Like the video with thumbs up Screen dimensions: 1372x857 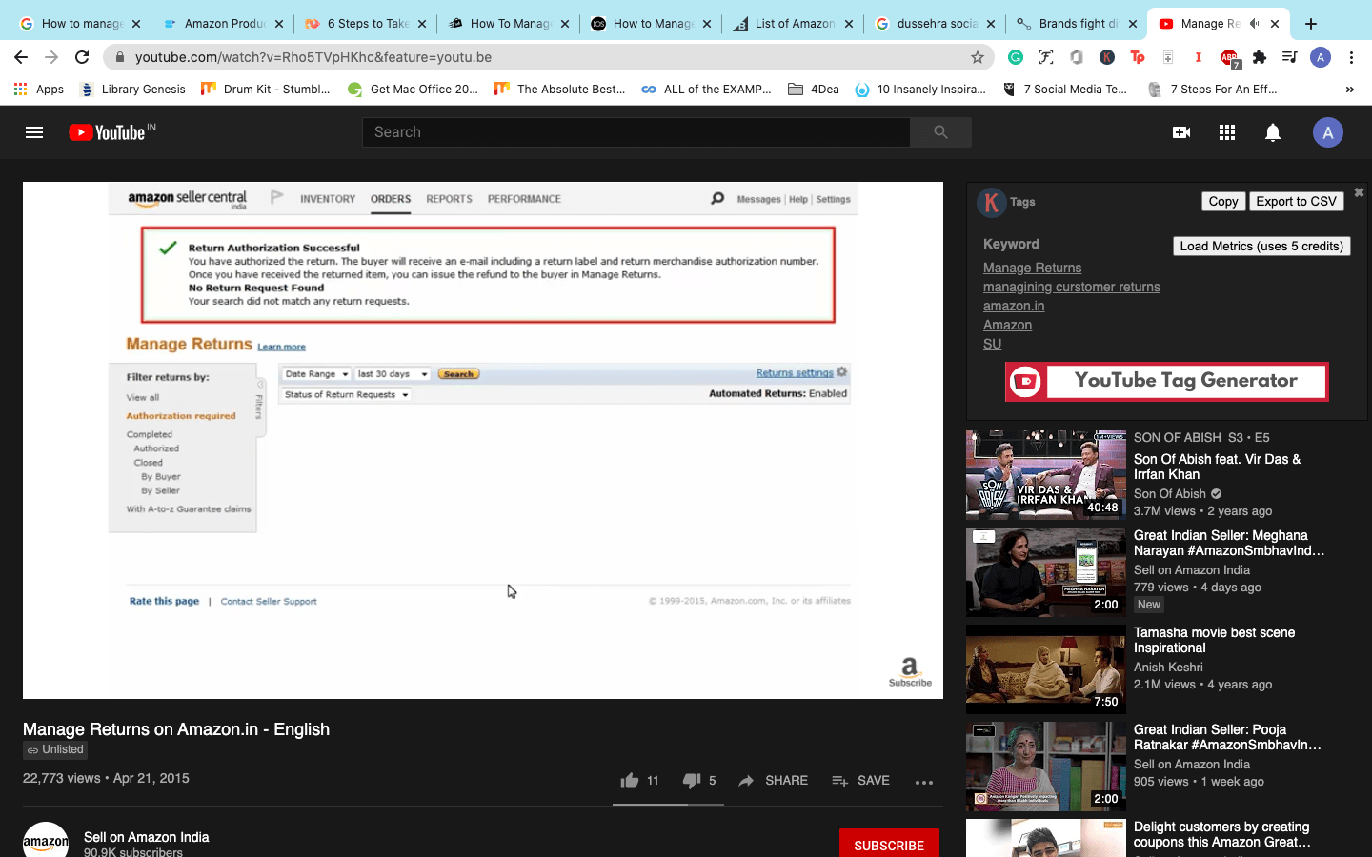coord(630,781)
